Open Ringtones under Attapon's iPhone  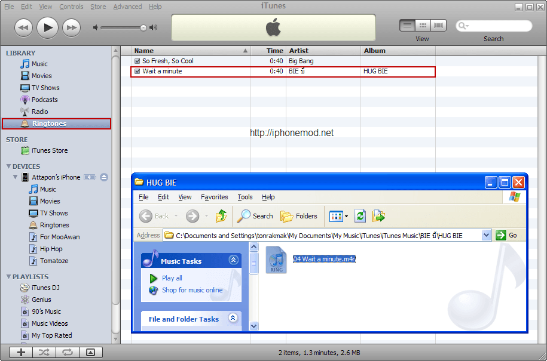point(49,225)
